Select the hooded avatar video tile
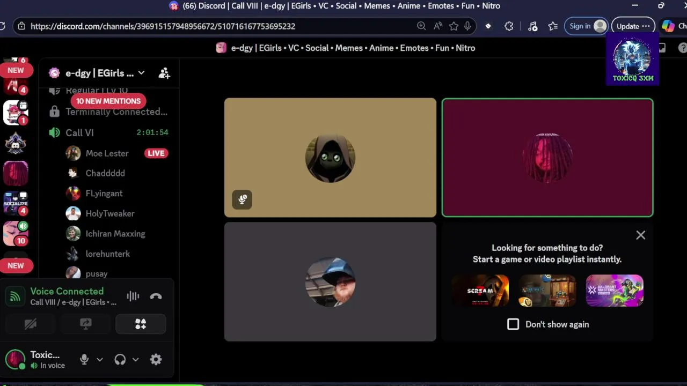 pyautogui.click(x=330, y=158)
